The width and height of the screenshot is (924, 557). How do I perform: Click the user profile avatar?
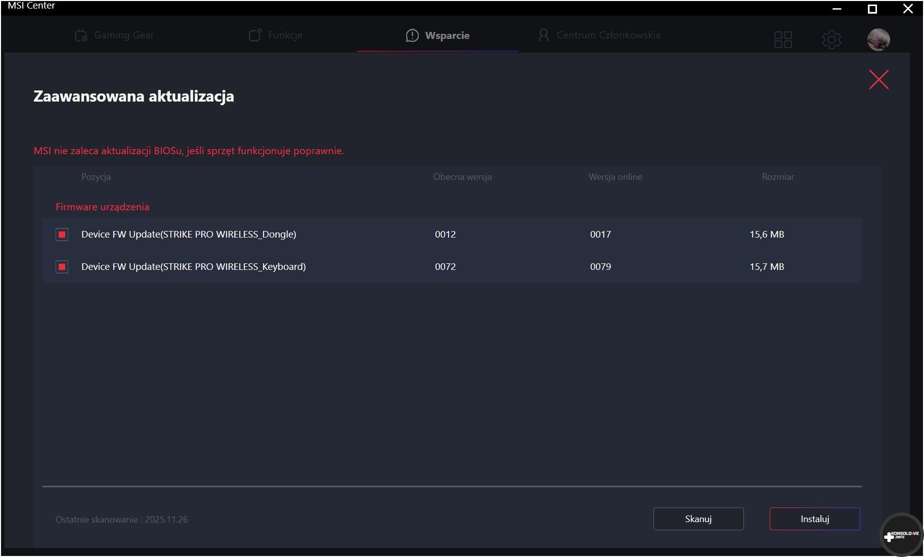[x=878, y=39]
